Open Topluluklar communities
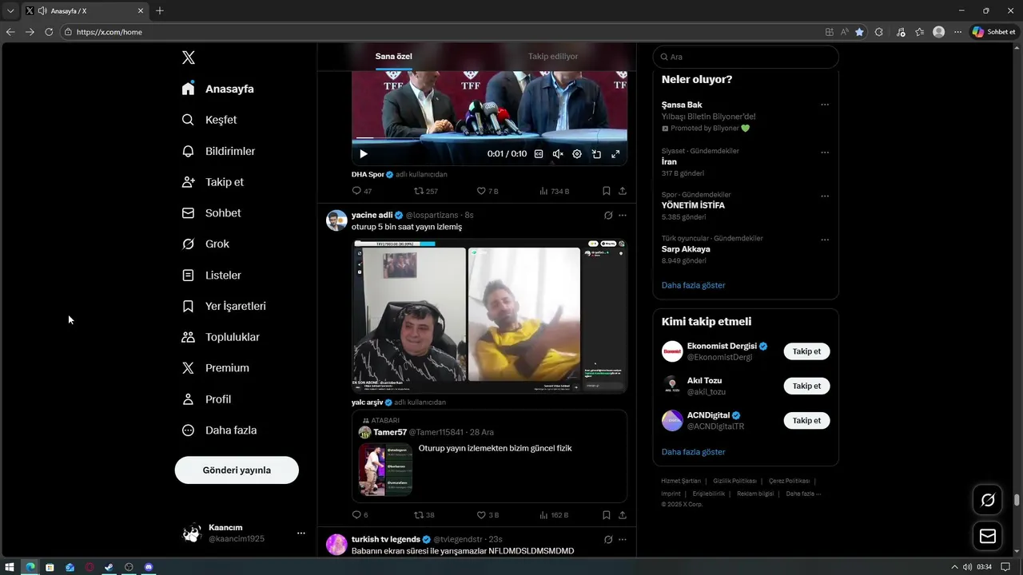Image resolution: width=1023 pixels, height=575 pixels. 221,337
